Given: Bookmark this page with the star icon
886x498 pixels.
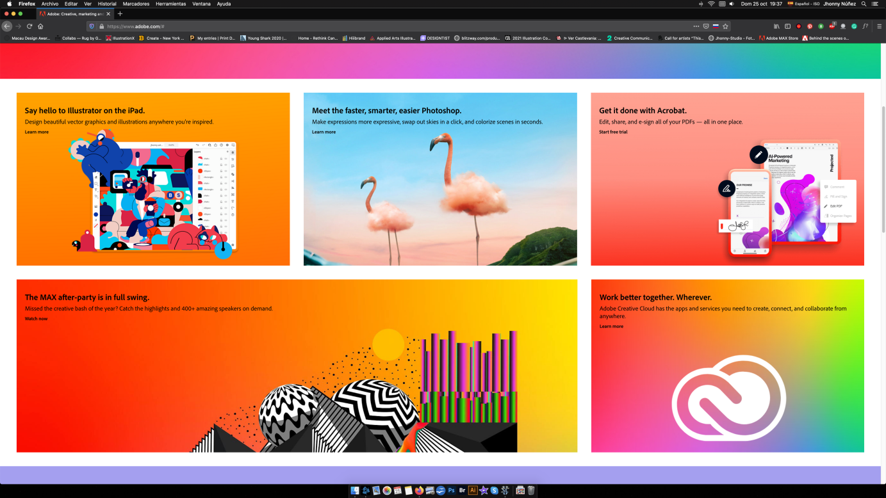Looking at the screenshot, I should pyautogui.click(x=725, y=26).
